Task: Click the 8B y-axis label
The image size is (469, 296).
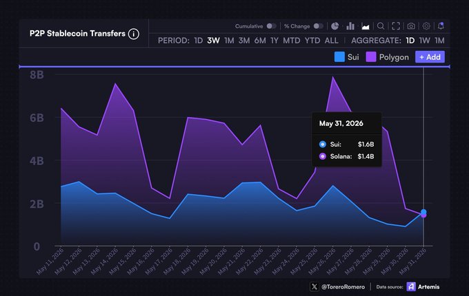Action: pyautogui.click(x=37, y=75)
